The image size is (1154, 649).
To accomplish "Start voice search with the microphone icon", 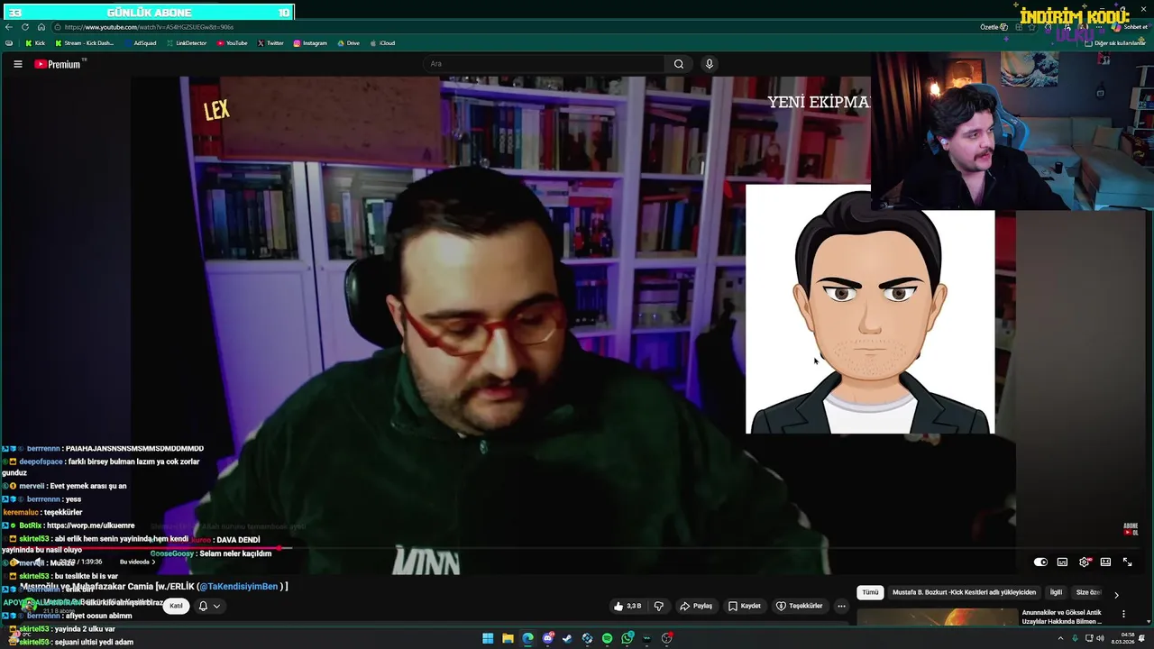I will coord(709,64).
